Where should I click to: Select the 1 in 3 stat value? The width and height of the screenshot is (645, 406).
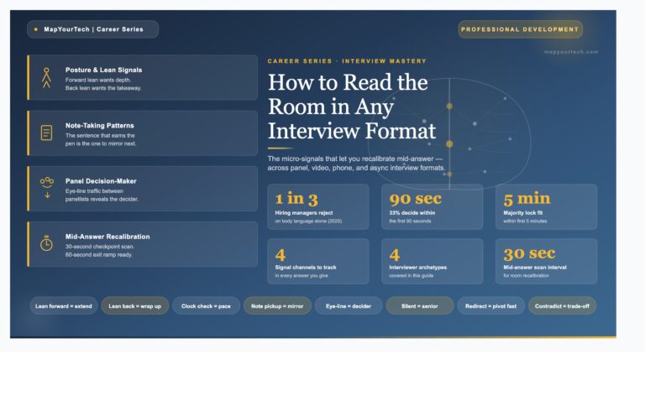pos(296,199)
